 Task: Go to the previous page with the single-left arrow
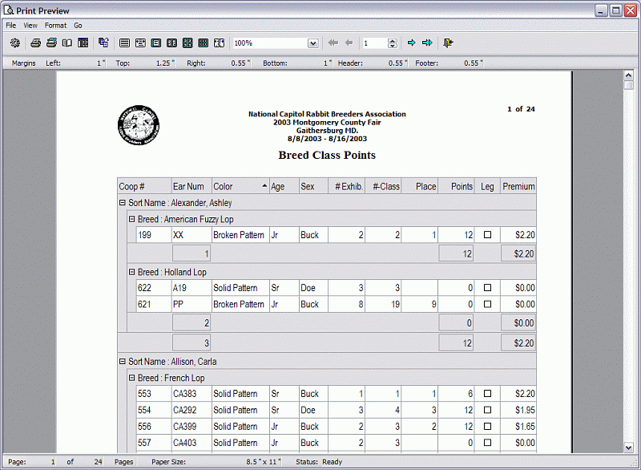click(349, 43)
